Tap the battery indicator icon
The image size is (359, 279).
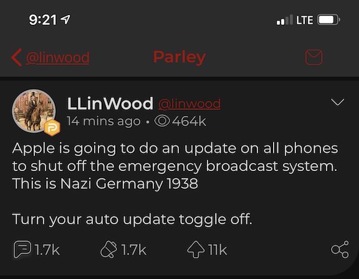[x=329, y=20]
